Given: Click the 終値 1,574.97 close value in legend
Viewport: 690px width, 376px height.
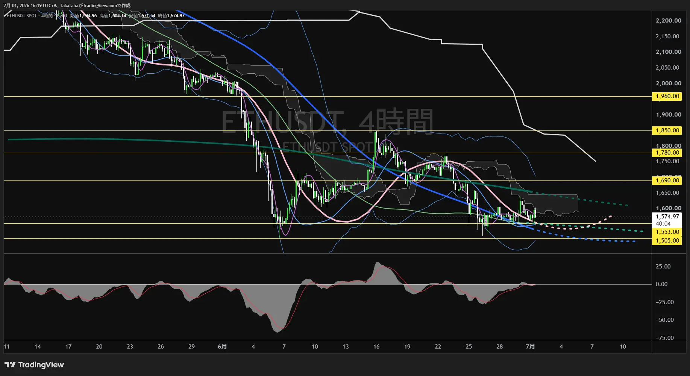Looking at the screenshot, I should coord(171,16).
